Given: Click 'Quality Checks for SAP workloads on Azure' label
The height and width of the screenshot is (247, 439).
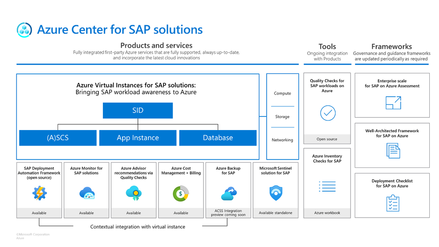Looking at the screenshot, I should pyautogui.click(x=327, y=86).
